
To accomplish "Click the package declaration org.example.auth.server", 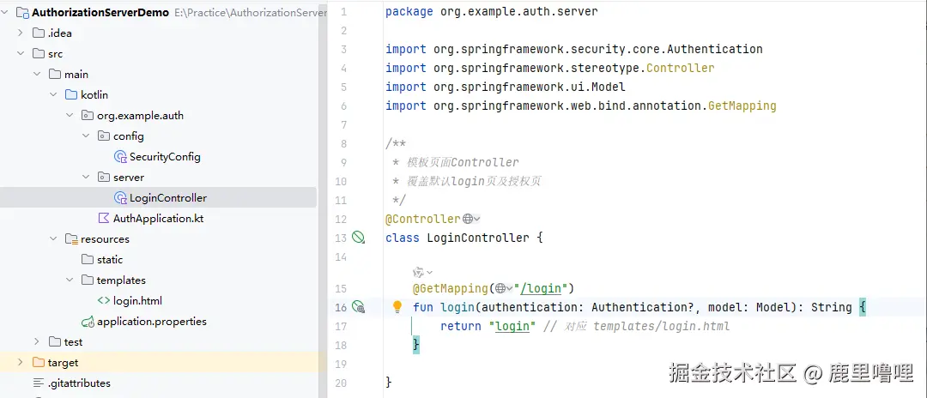I will click(519, 11).
